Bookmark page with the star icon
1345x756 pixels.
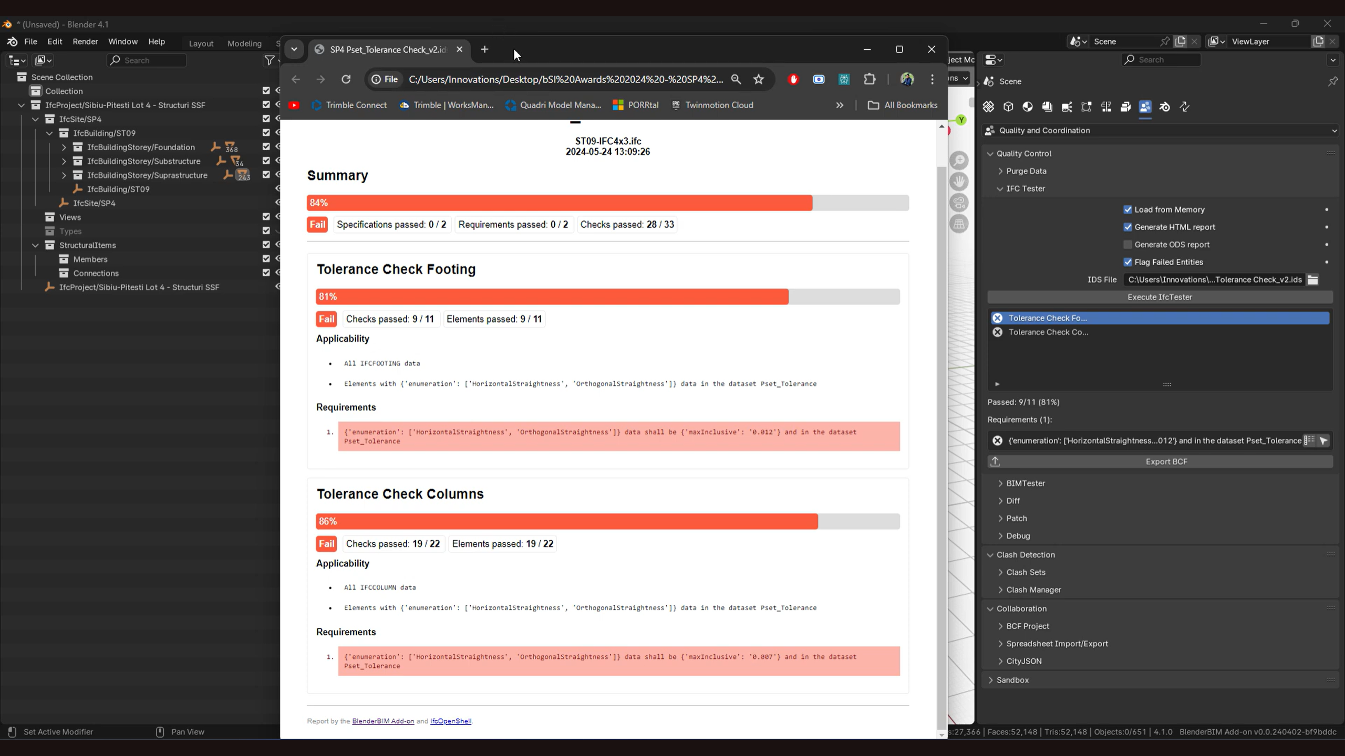click(x=758, y=79)
